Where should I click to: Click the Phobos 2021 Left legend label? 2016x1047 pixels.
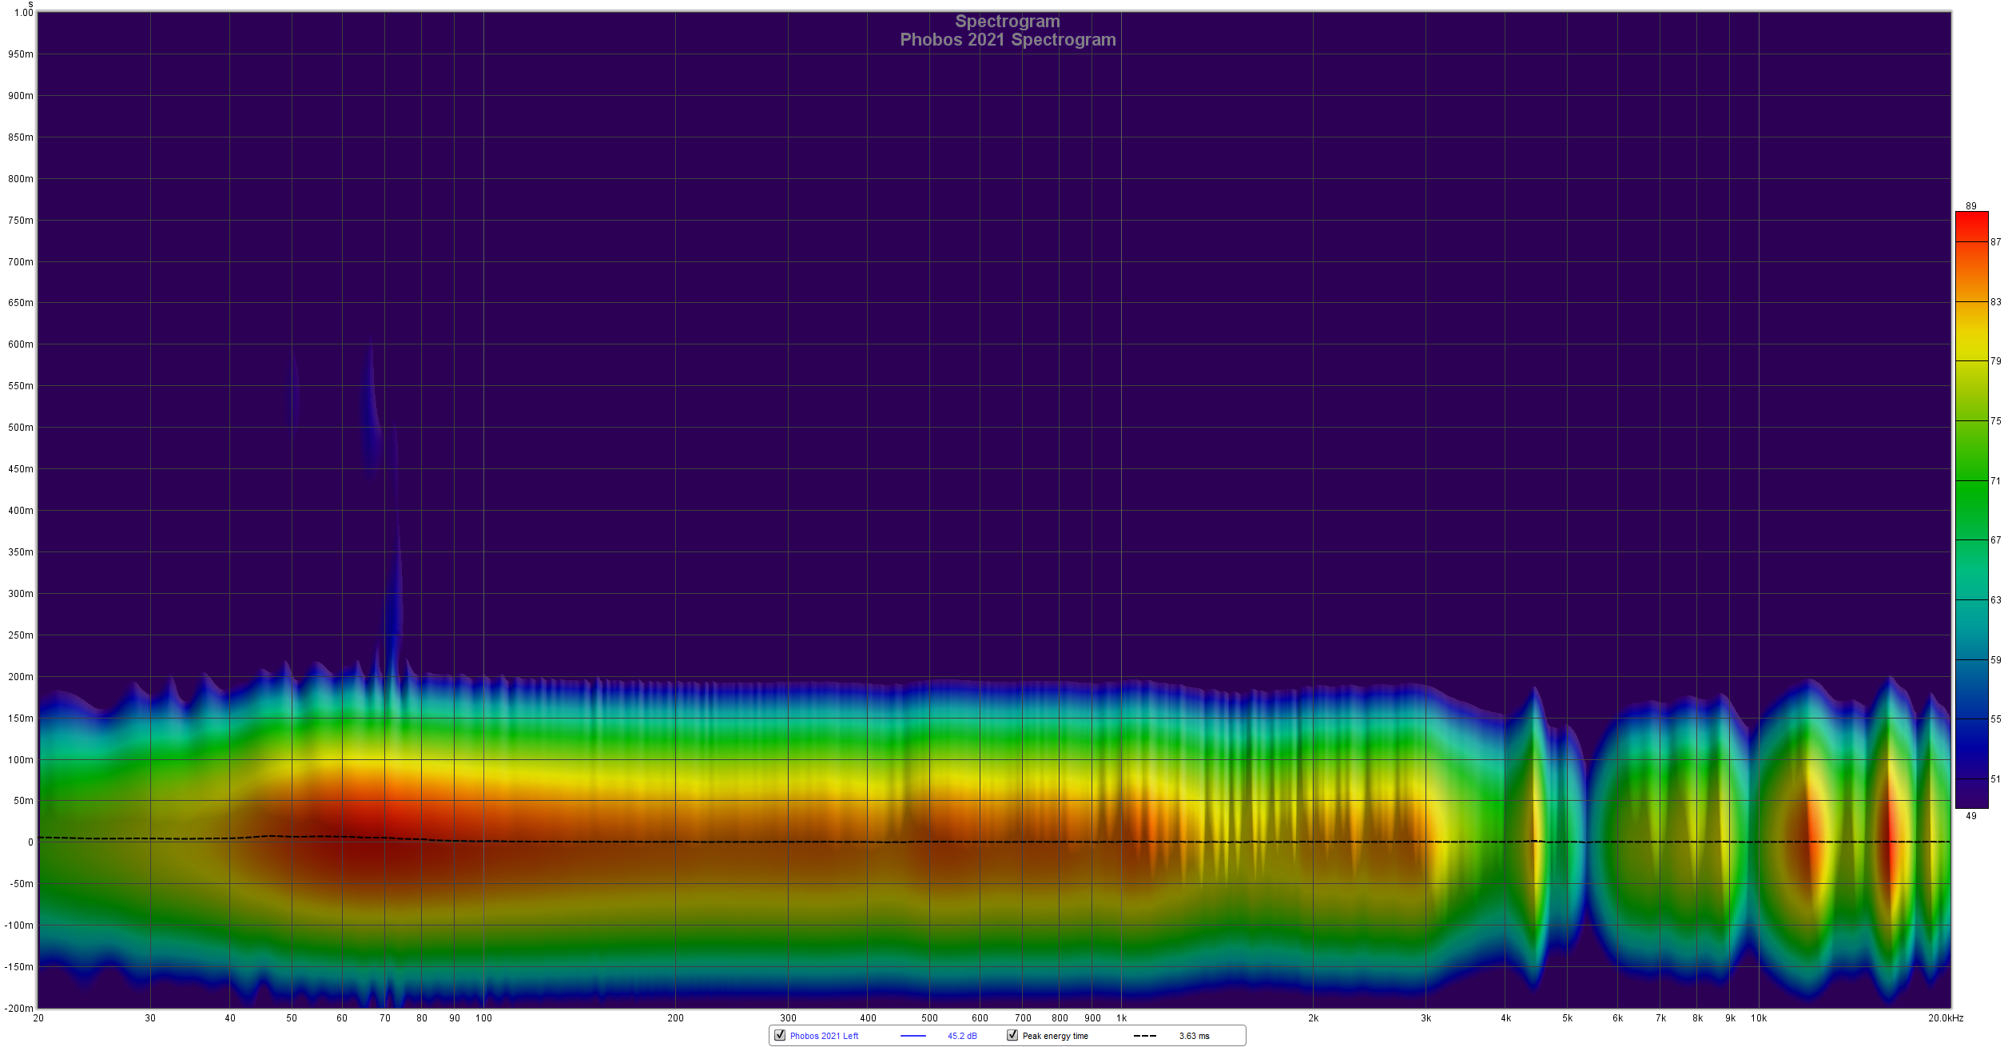click(824, 1036)
